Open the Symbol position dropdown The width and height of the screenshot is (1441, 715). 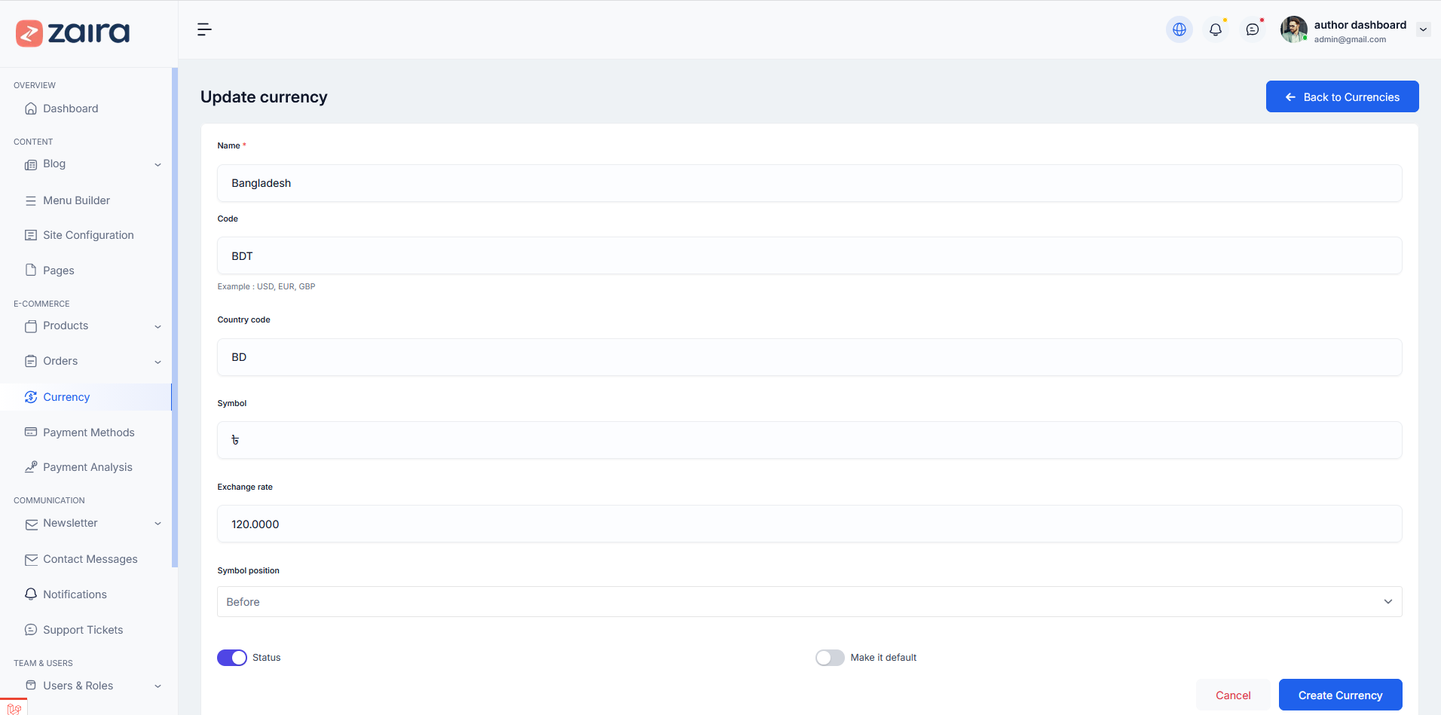809,602
